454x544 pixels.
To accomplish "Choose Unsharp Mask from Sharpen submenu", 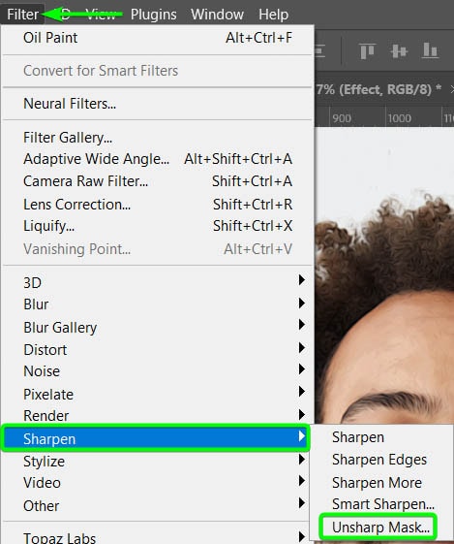I will (380, 527).
